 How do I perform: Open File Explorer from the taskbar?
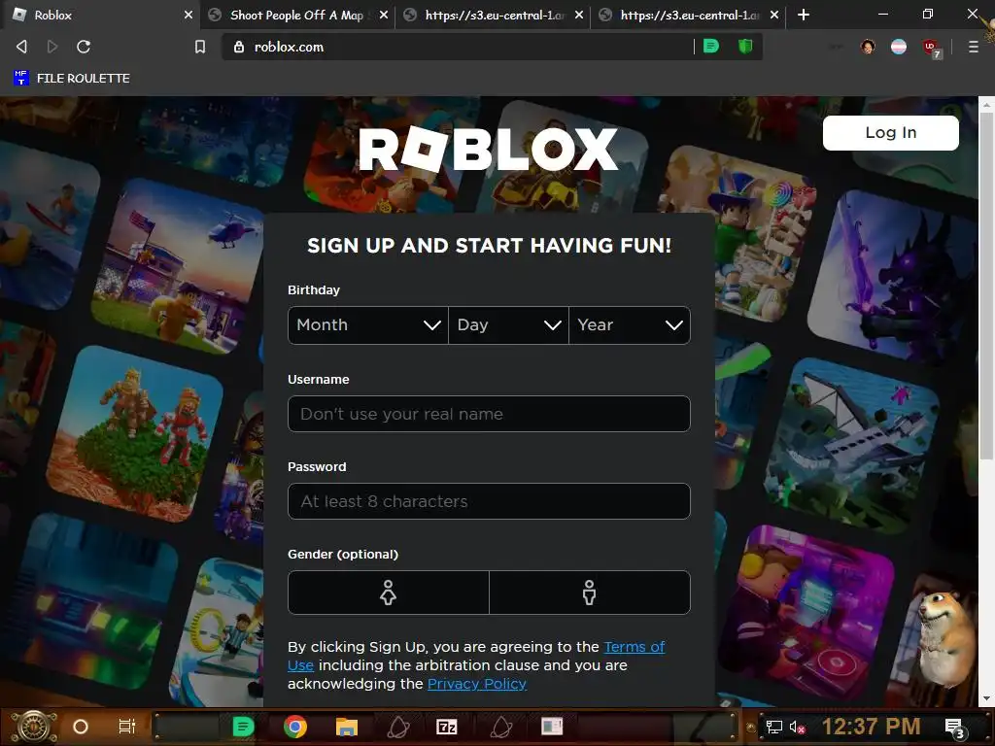(x=347, y=727)
